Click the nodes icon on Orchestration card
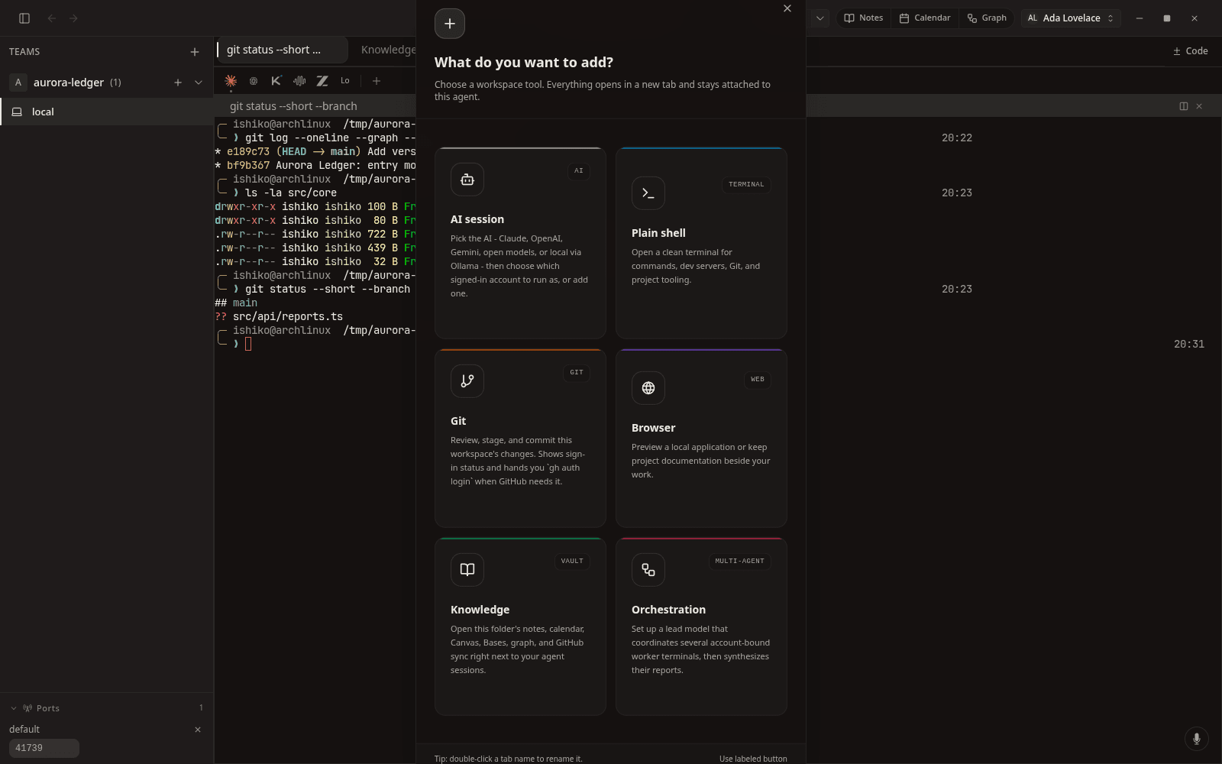This screenshot has width=1222, height=764. point(648,570)
